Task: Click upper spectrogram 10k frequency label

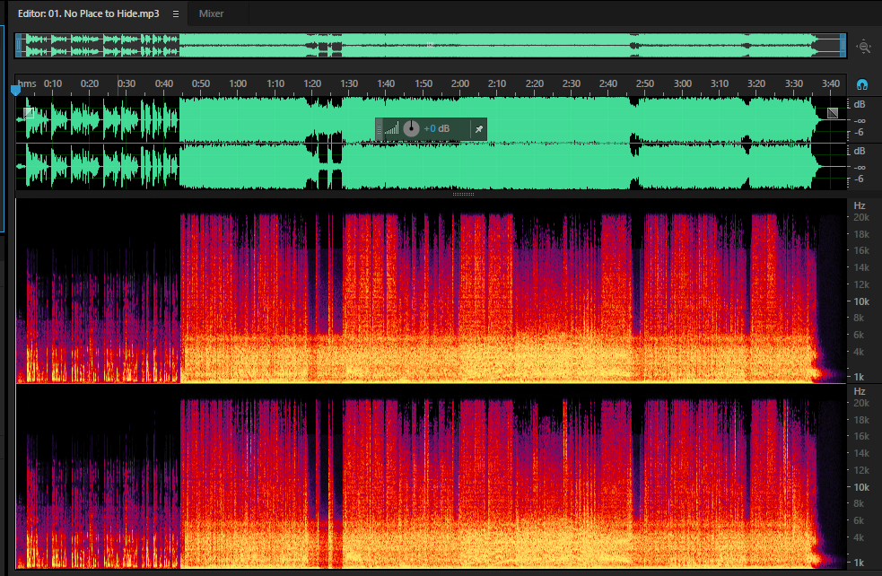Action: (x=861, y=301)
